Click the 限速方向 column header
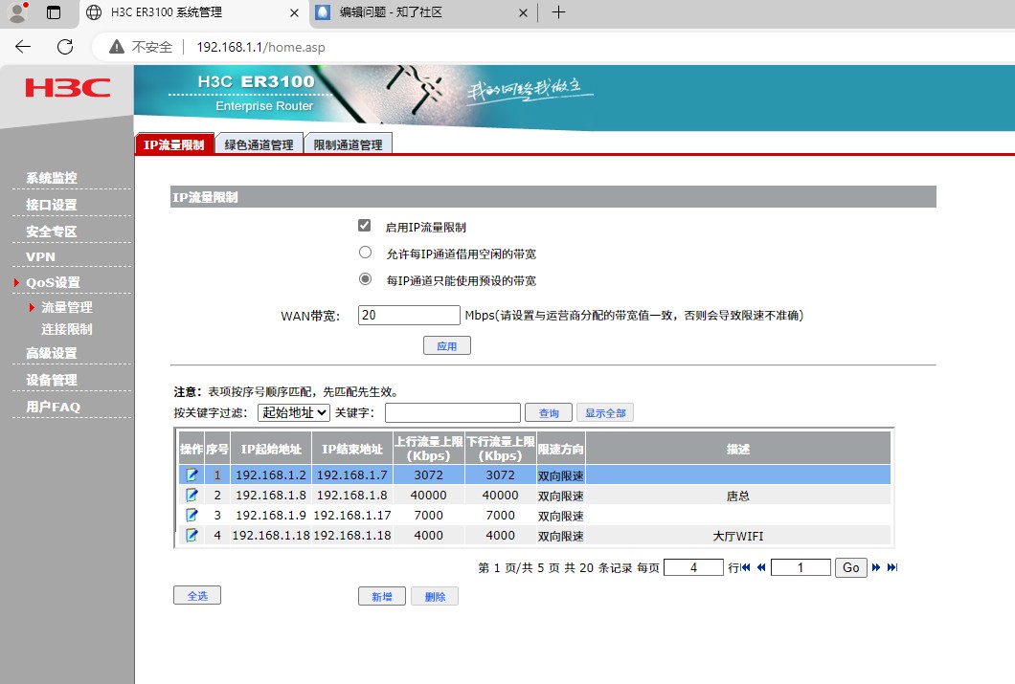Viewport: 1015px width, 684px height. point(560,449)
